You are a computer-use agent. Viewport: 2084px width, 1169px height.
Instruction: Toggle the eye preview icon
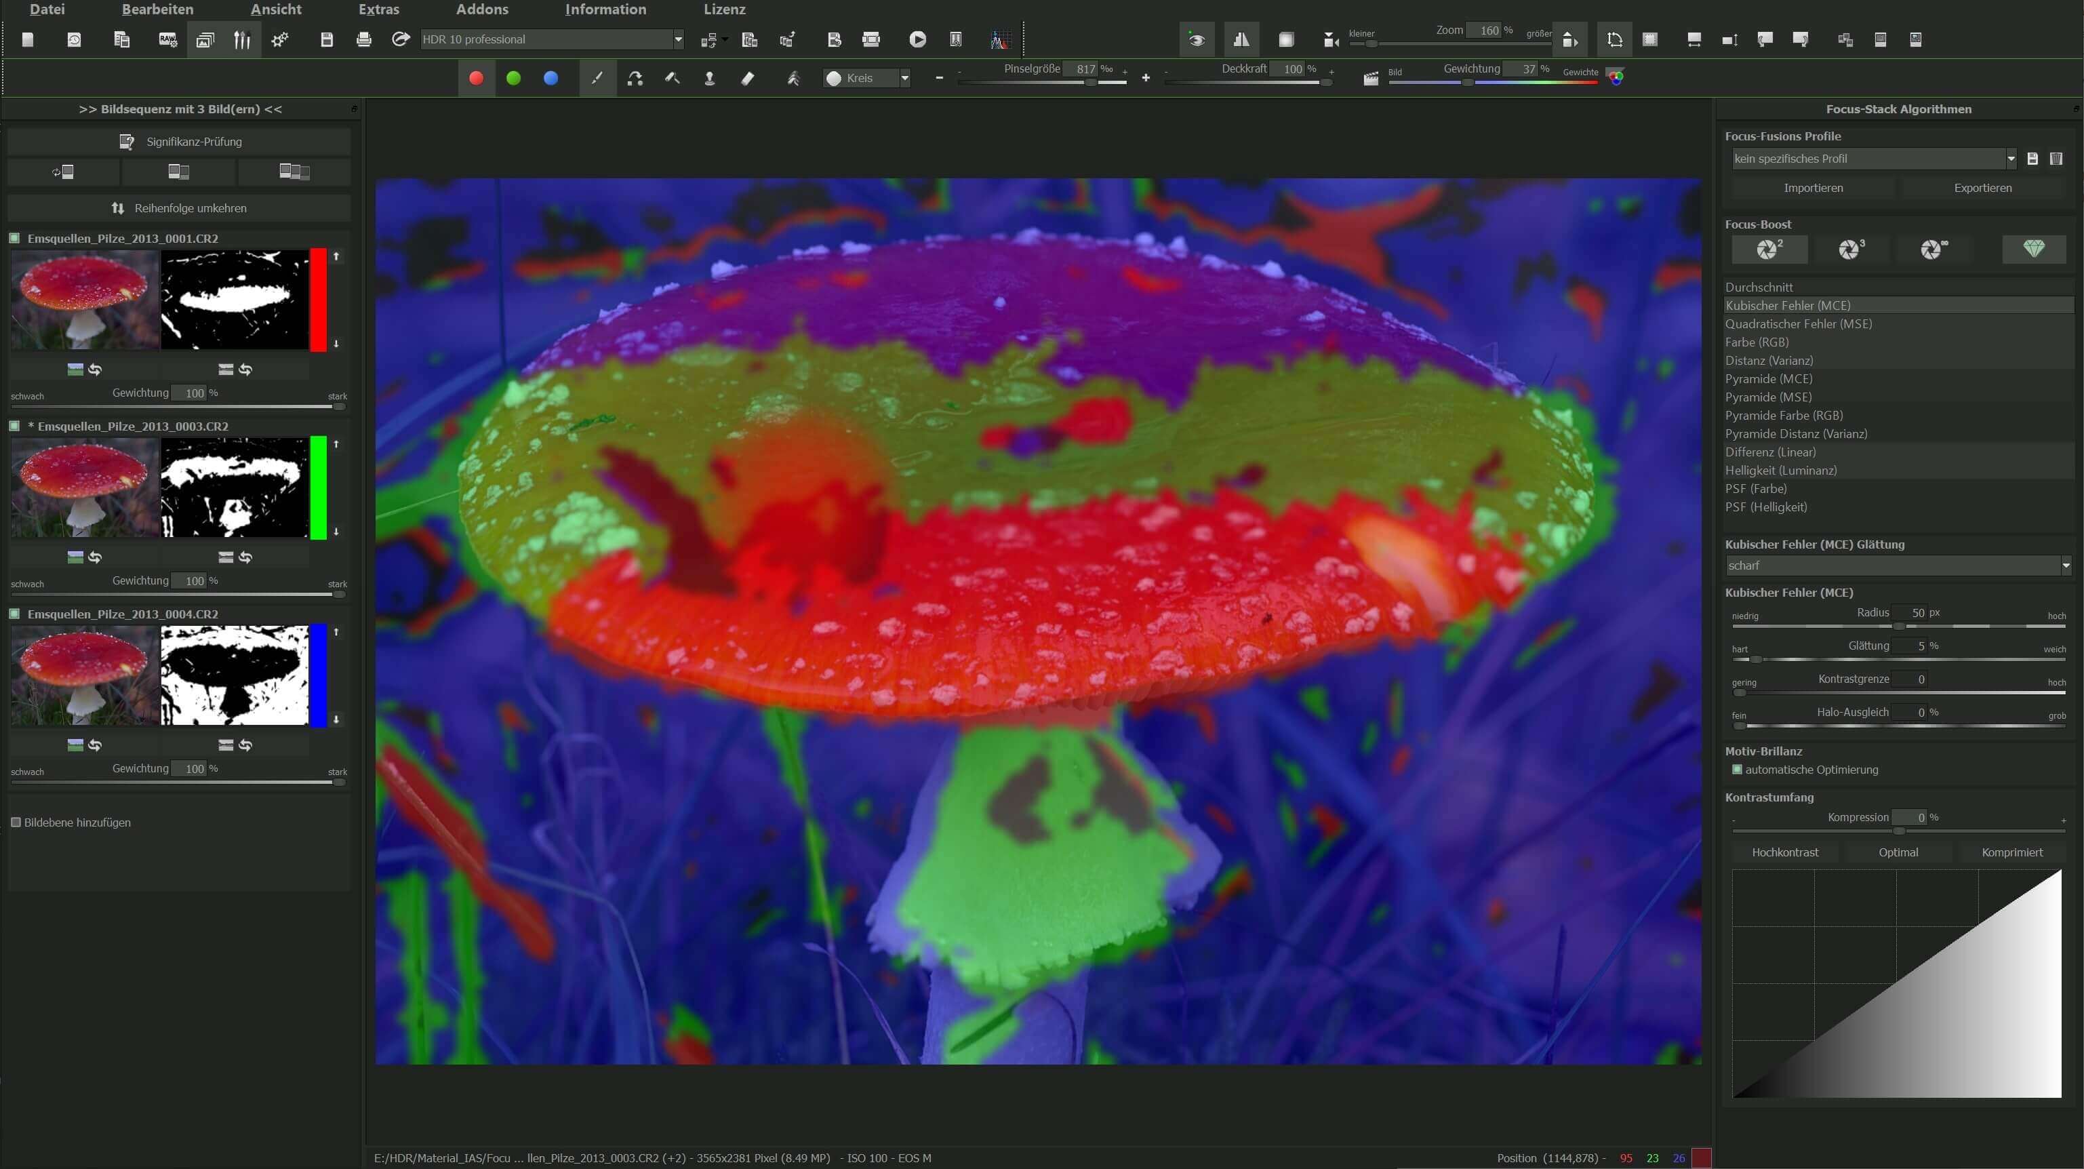click(x=1197, y=39)
